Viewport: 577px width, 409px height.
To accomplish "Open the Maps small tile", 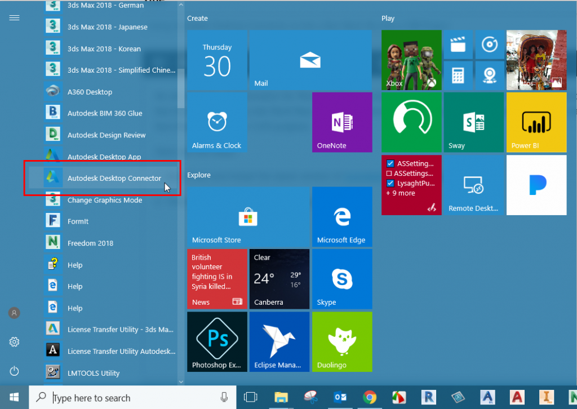I will pos(490,75).
